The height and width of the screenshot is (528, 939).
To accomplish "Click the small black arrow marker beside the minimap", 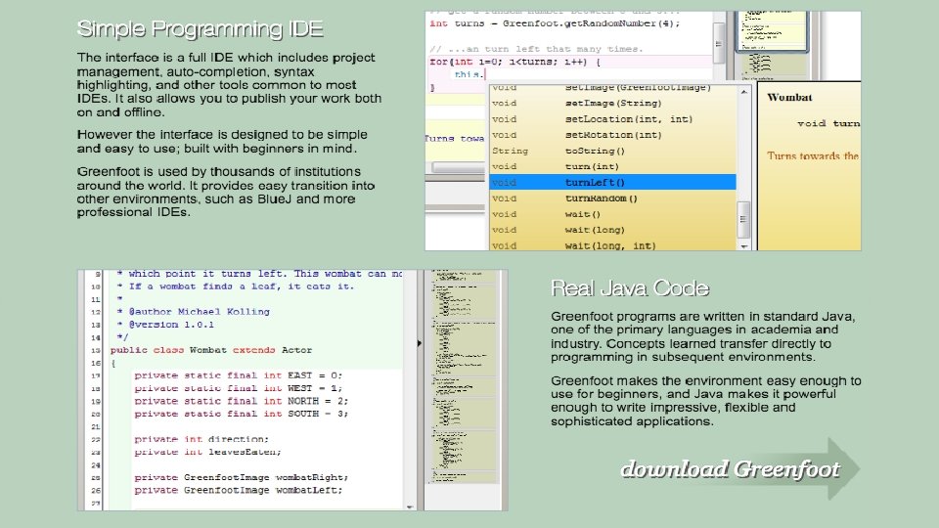I will click(420, 343).
